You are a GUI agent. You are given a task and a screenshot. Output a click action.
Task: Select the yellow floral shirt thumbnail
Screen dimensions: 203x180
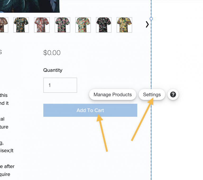124,25
